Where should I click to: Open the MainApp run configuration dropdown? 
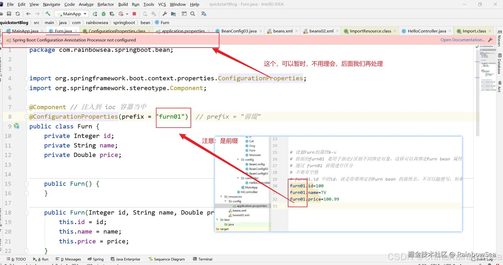(x=72, y=14)
